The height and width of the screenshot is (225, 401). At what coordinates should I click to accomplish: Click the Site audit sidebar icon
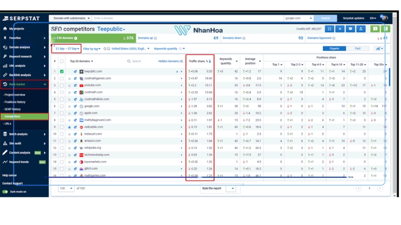[5, 143]
